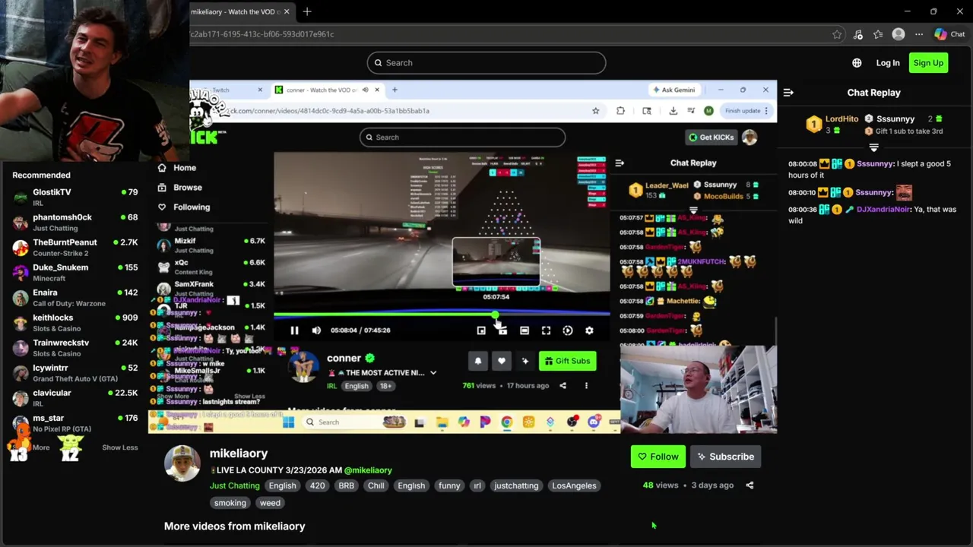Image resolution: width=973 pixels, height=547 pixels.
Task: Expand the outer chat leaderboard arrow
Action: tap(873, 148)
